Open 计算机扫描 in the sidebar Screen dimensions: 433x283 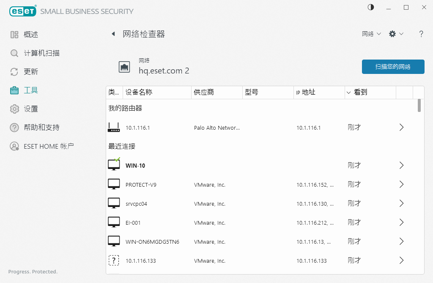point(41,53)
